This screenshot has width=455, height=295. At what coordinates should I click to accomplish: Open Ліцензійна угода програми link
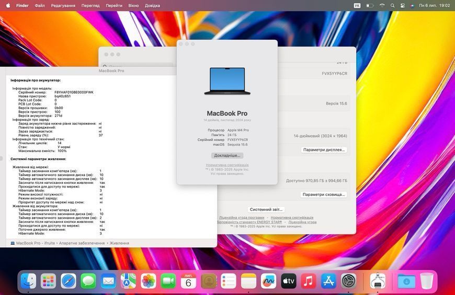tap(242, 217)
